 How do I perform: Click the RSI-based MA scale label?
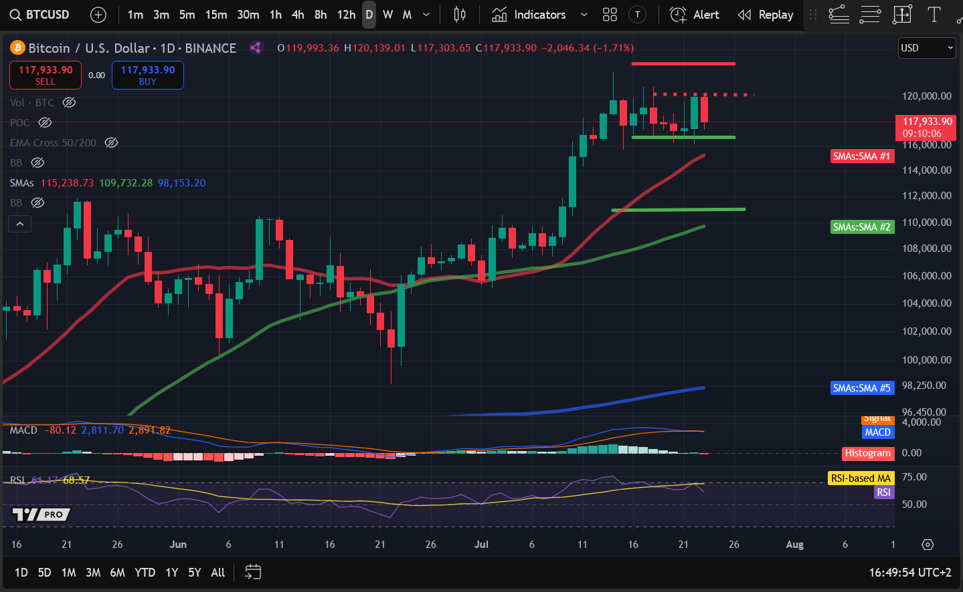tap(861, 478)
